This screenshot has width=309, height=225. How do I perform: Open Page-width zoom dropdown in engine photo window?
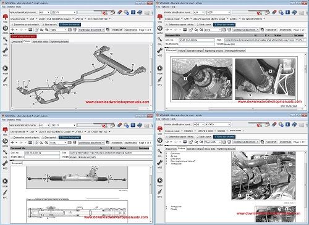coord(220,142)
